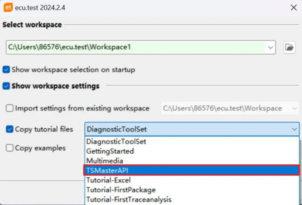This screenshot has width=302, height=205.
Task: Disable Show workspace selection on startup
Action: coord(6,69)
